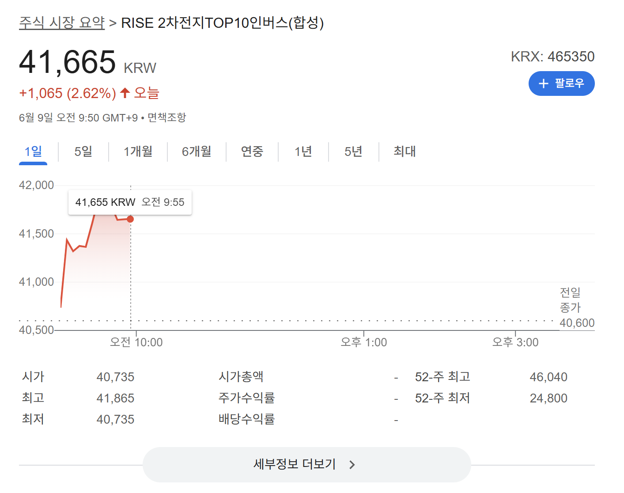Click the 전일 종가 40,600 label

tap(576, 308)
